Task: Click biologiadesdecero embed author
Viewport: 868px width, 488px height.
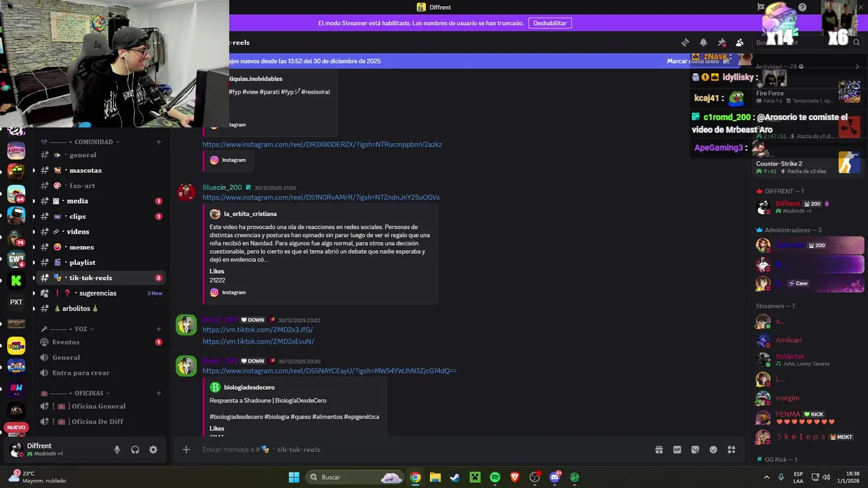Action: pos(249,388)
